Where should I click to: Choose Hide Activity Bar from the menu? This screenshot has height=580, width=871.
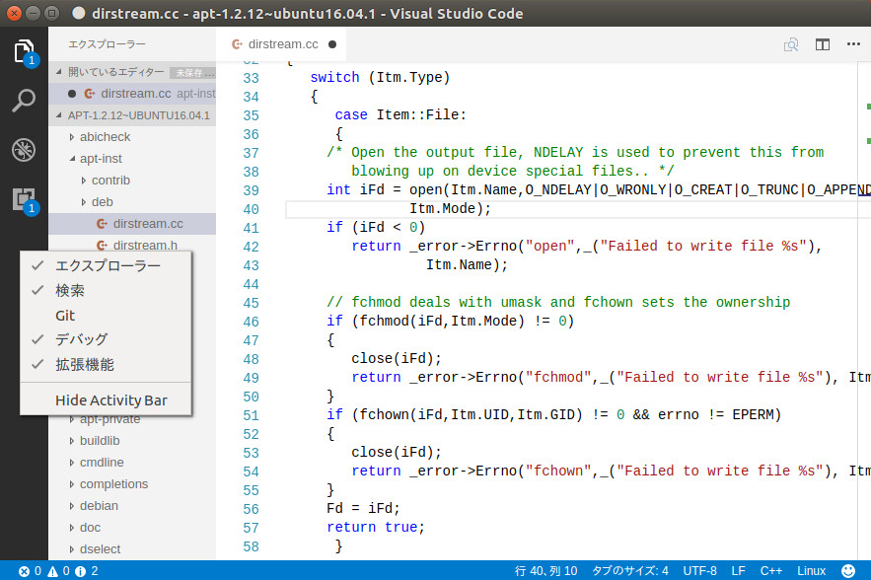point(106,400)
